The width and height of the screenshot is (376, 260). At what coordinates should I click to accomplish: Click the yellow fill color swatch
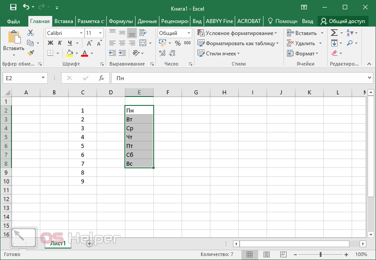pos(70,53)
